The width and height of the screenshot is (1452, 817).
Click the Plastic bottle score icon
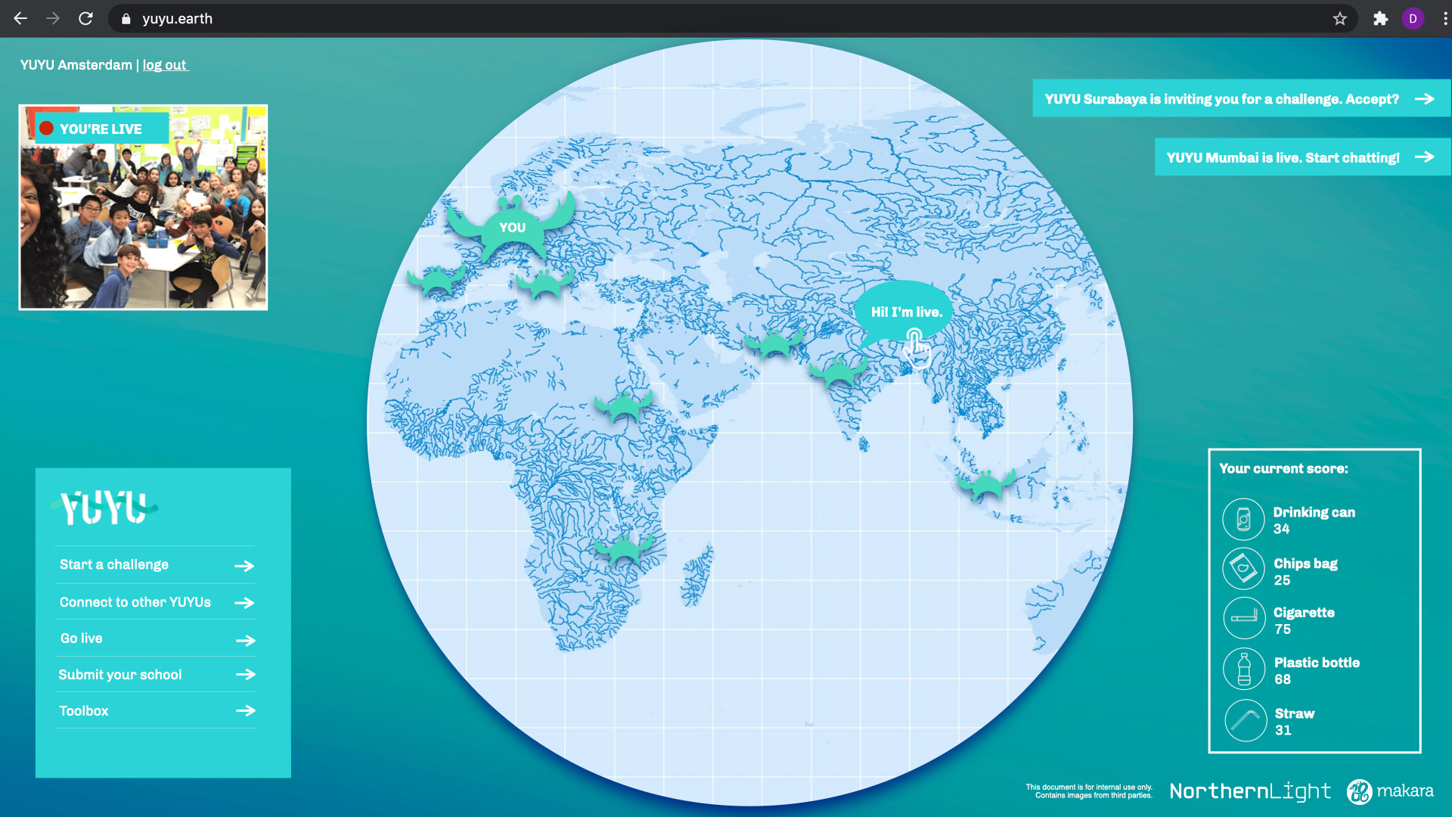[1244, 669]
